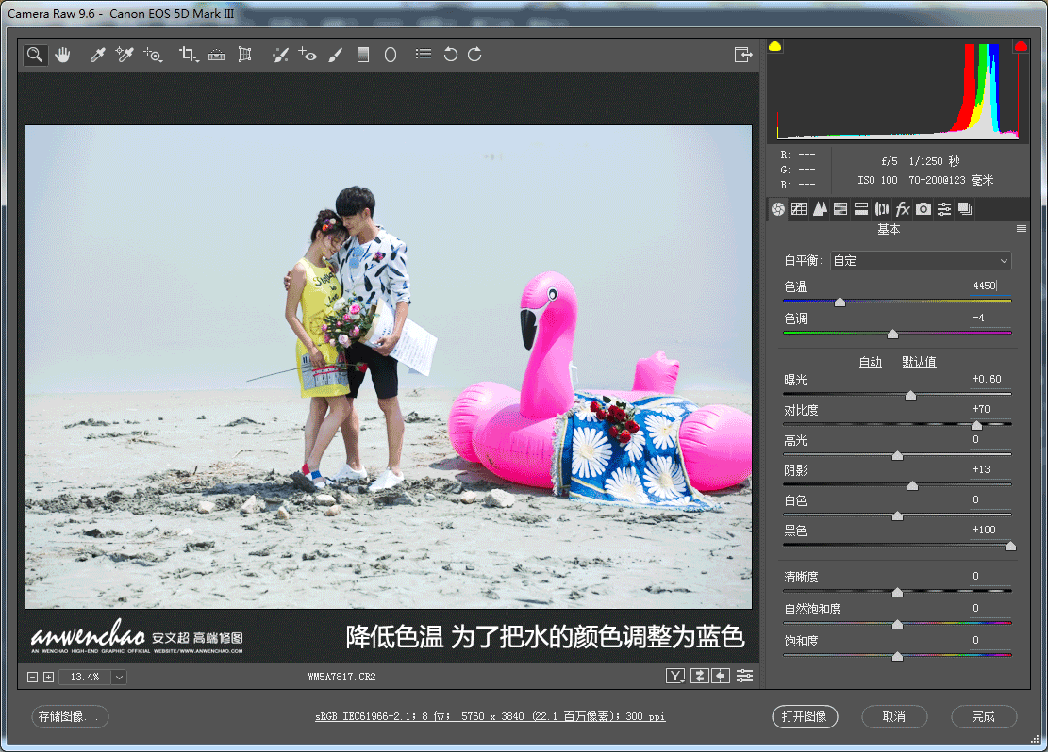Open the Camera Calibration tab
Viewport: 1048px width, 752px height.
pos(923,209)
